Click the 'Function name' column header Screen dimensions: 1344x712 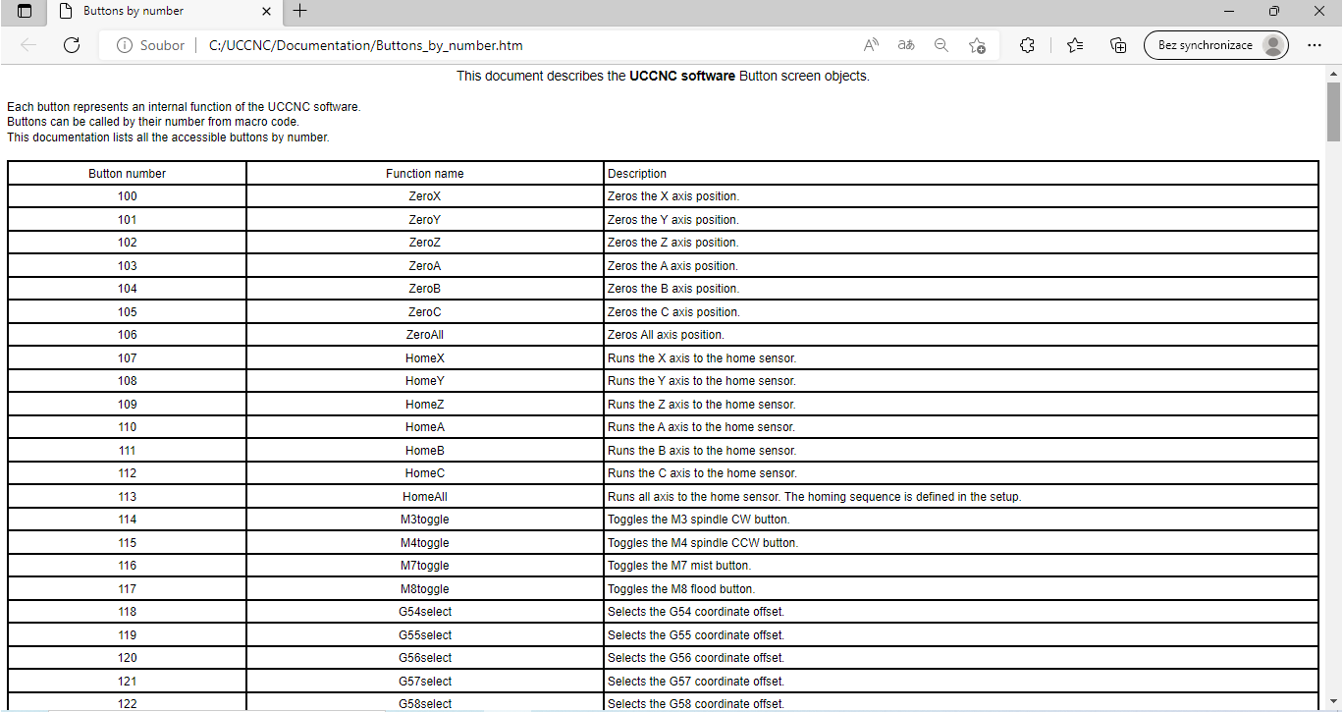(x=425, y=174)
